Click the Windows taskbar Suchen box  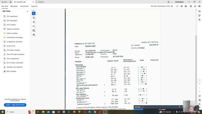click(20, 112)
